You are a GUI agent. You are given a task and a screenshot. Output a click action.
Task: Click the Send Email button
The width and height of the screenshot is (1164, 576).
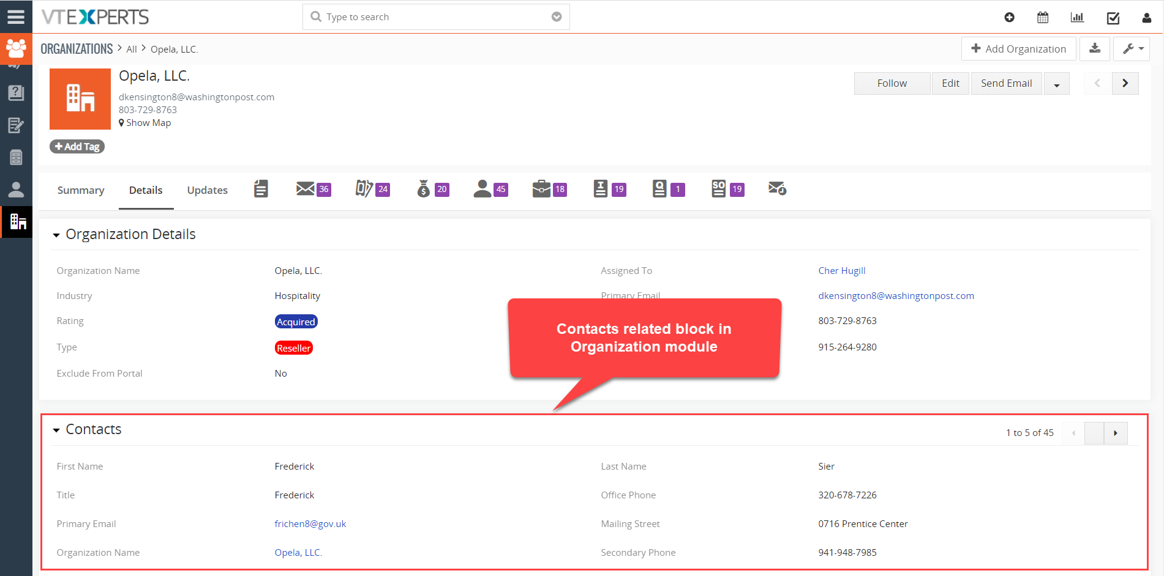(1007, 83)
